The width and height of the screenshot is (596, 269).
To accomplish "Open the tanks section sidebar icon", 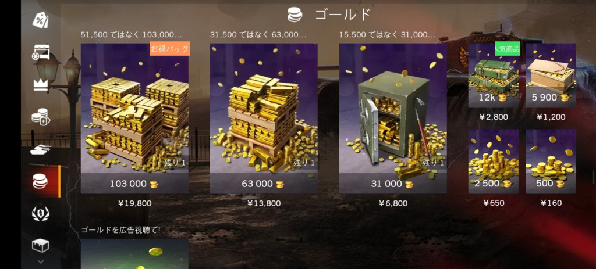I will tap(40, 149).
